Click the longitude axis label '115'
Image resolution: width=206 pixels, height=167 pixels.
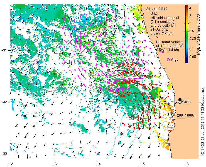pyautogui.click(x=142, y=164)
